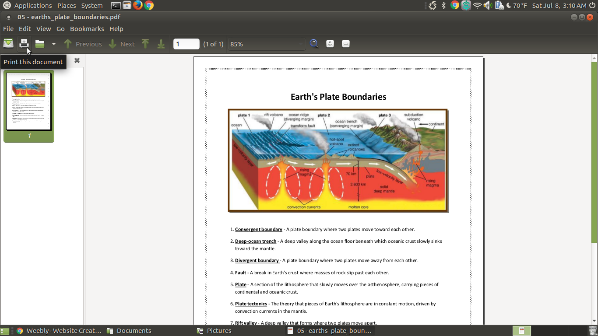This screenshot has width=598, height=336.
Task: Zoom out with the minus icon
Action: pos(346,44)
